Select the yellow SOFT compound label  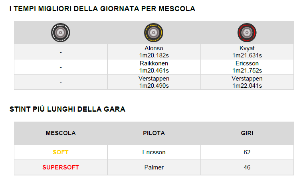(x=61, y=152)
